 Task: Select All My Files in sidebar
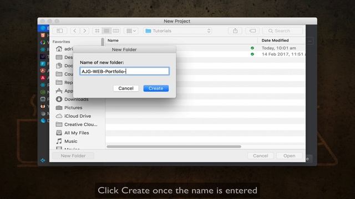click(x=72, y=133)
